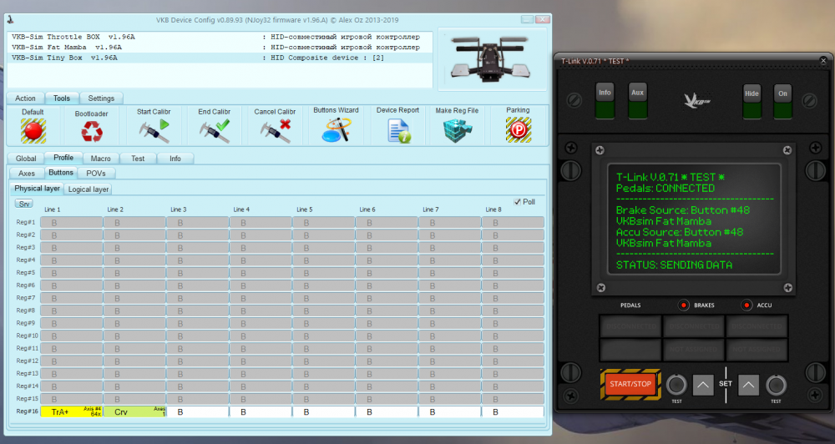Click the left TEST round knob
835x444 pixels.
coord(676,385)
